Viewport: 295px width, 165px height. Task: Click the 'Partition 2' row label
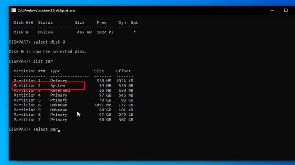[27, 86]
